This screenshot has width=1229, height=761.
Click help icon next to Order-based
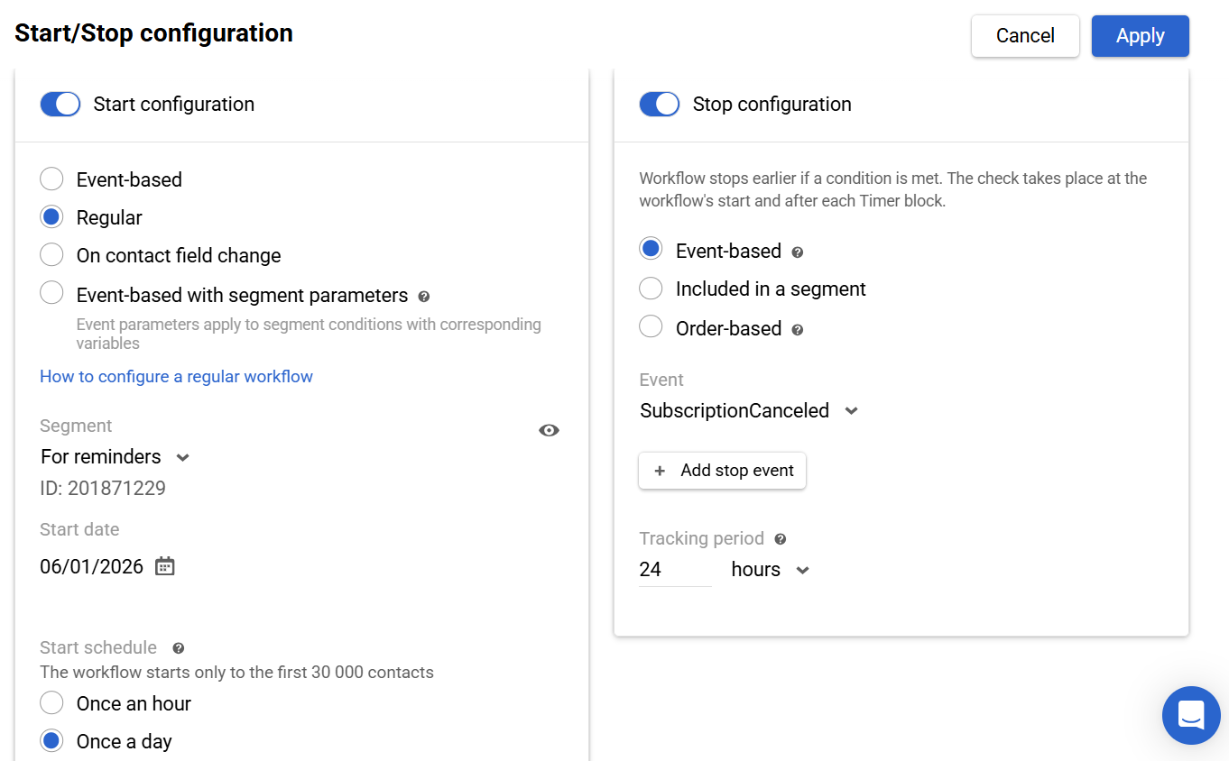797,330
